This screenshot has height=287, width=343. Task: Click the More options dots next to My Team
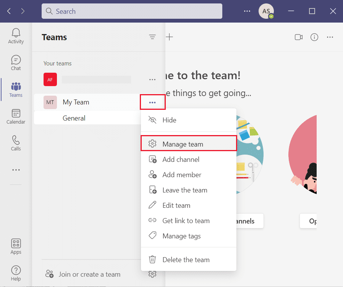[x=152, y=102]
